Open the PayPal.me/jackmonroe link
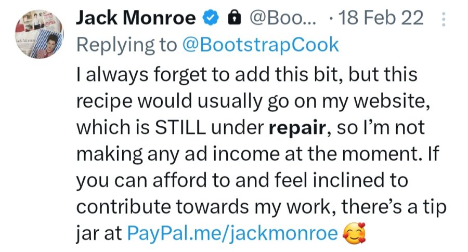Screen dimensions: 468x252 coord(232,233)
